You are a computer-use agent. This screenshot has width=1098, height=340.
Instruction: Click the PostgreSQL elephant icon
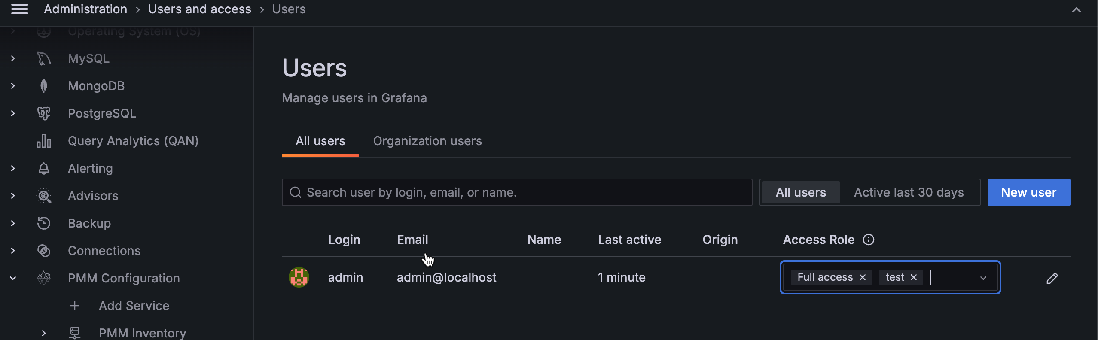pyautogui.click(x=44, y=113)
